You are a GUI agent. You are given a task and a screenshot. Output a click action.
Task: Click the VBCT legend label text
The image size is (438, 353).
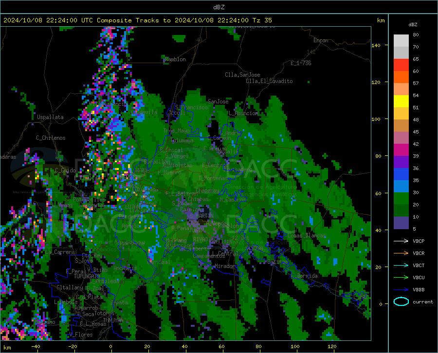pos(419,266)
